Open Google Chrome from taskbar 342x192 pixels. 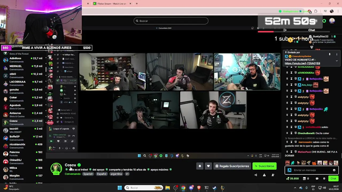(183, 188)
